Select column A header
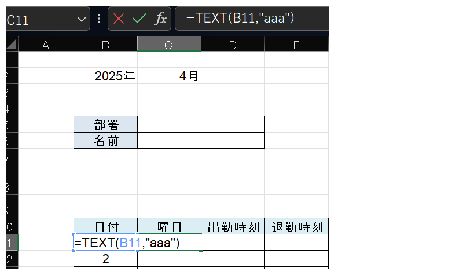This screenshot has width=463, height=279. (46, 45)
